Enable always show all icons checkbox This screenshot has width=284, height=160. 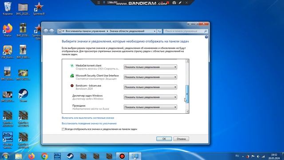click(63, 129)
